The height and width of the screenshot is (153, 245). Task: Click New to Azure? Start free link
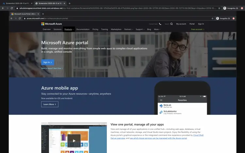point(52,68)
